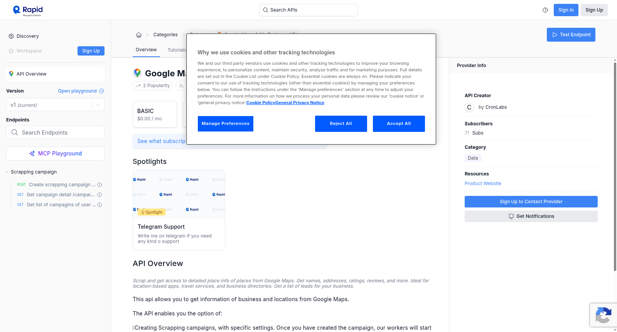617x332 pixels.
Task: Select the BASIC $0.00 plan card
Action: coord(155,115)
